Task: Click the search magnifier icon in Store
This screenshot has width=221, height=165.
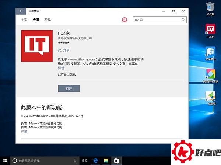Action: [x=182, y=20]
